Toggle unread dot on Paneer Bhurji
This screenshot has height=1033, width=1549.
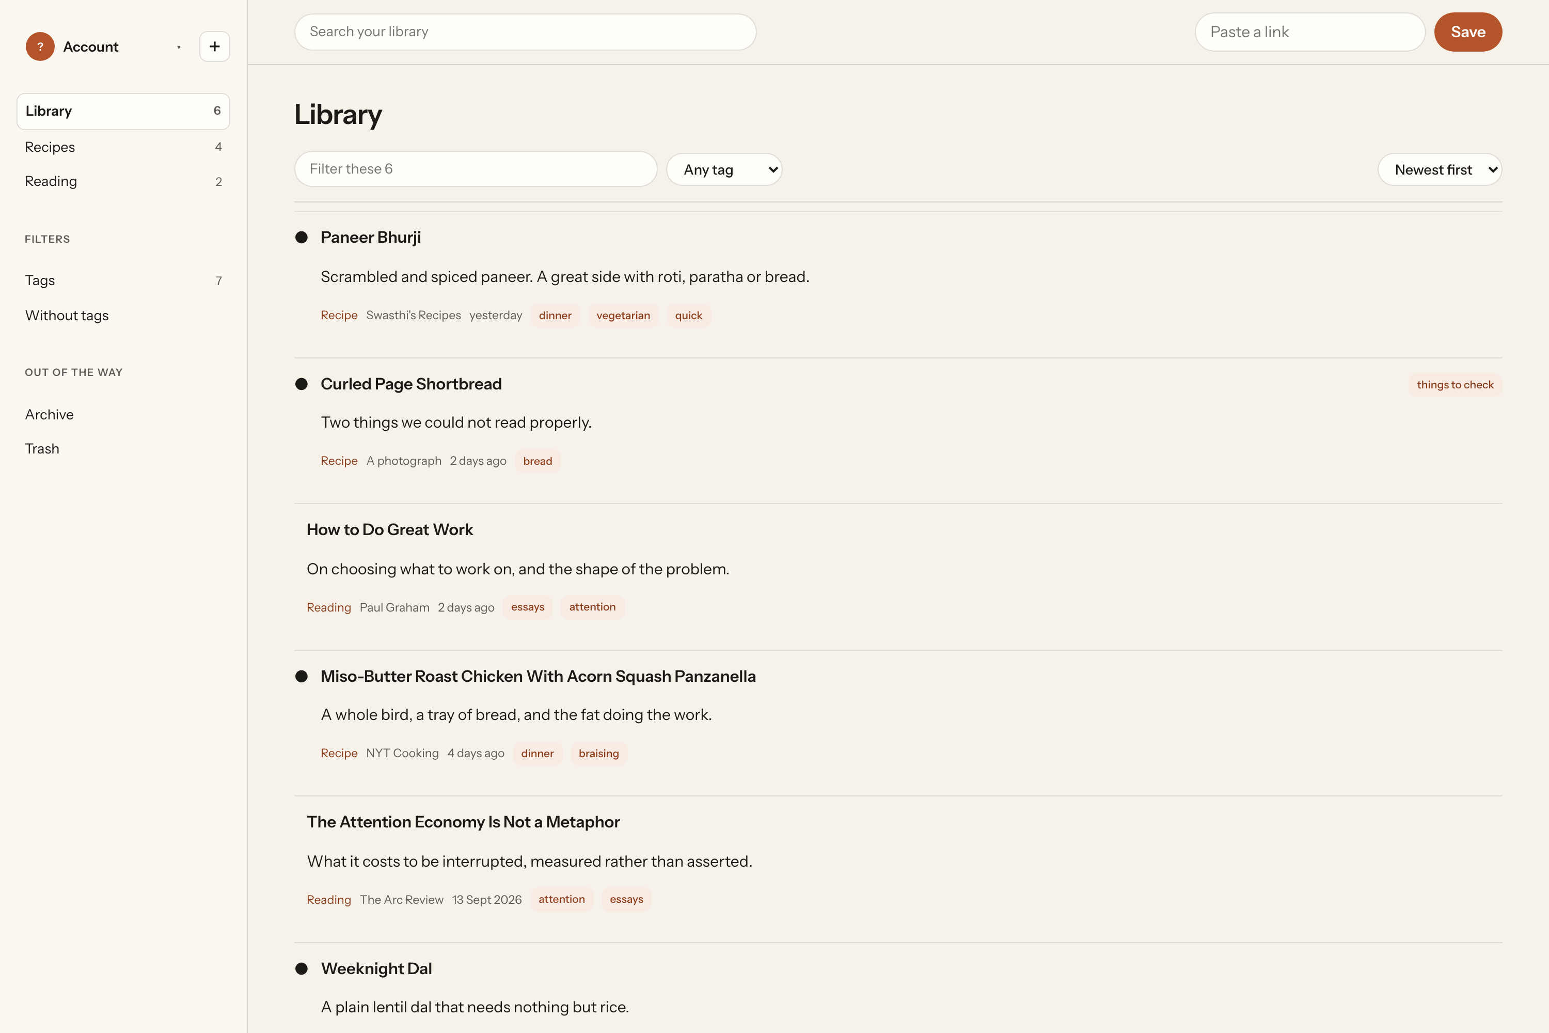click(302, 237)
